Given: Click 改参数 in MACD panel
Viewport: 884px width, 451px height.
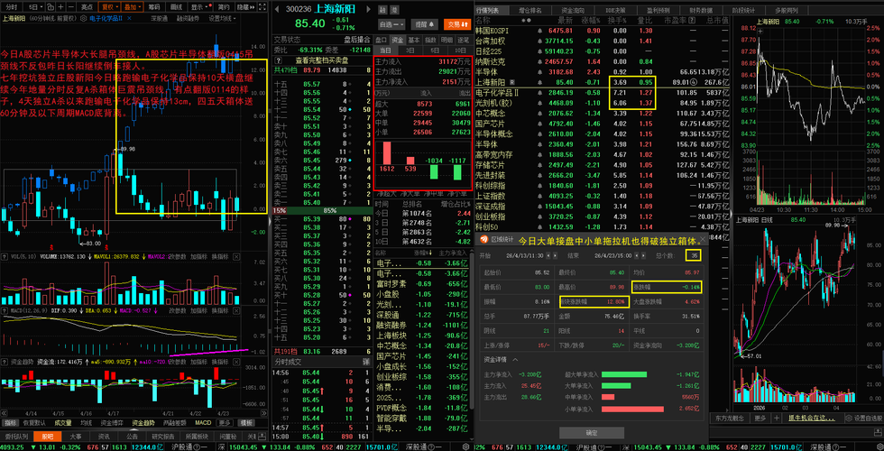Looking at the screenshot, I should [178, 311].
